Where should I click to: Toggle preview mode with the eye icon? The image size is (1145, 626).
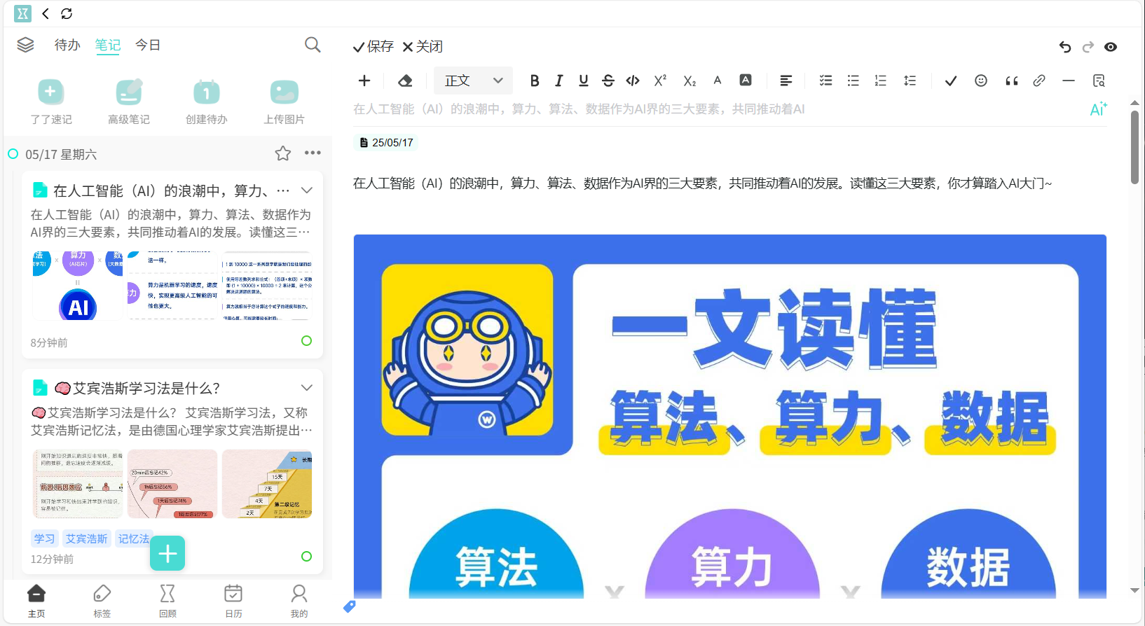(x=1111, y=47)
